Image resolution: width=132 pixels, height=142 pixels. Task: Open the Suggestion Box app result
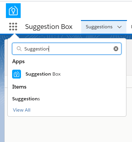[x=43, y=74]
